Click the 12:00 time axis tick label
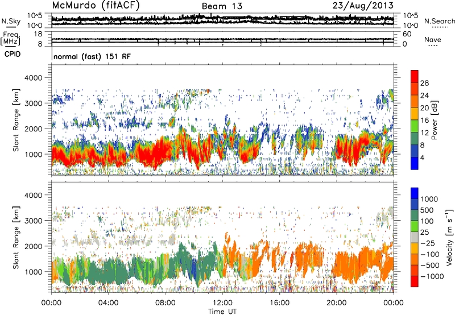Screen dimensions: 455x315 point(222,303)
